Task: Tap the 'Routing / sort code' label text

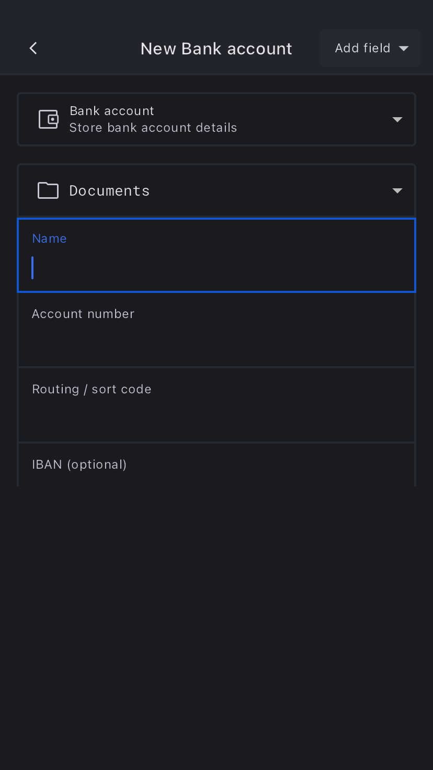Action: point(92,389)
